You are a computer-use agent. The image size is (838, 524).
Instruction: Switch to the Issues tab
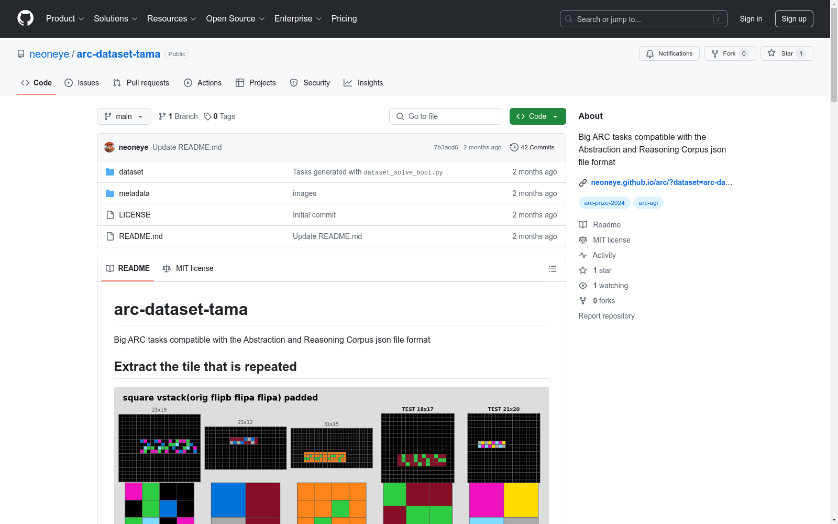(x=82, y=83)
